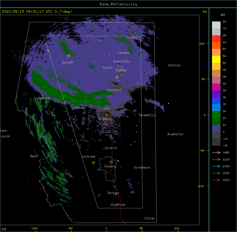237x232 pixels.
Task: Click the RockyMH label
Action: pyautogui.click(x=67, y=63)
